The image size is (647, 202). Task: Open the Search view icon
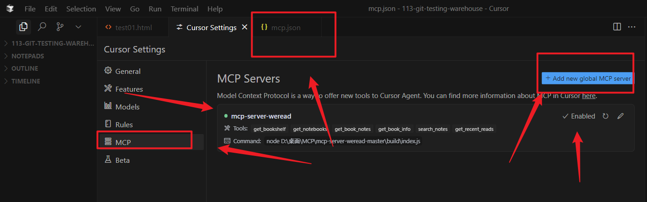[42, 27]
